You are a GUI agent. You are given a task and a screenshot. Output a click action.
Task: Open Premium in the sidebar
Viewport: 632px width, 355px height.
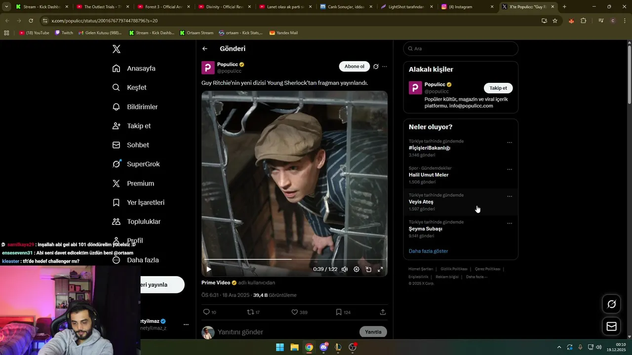click(x=133, y=183)
